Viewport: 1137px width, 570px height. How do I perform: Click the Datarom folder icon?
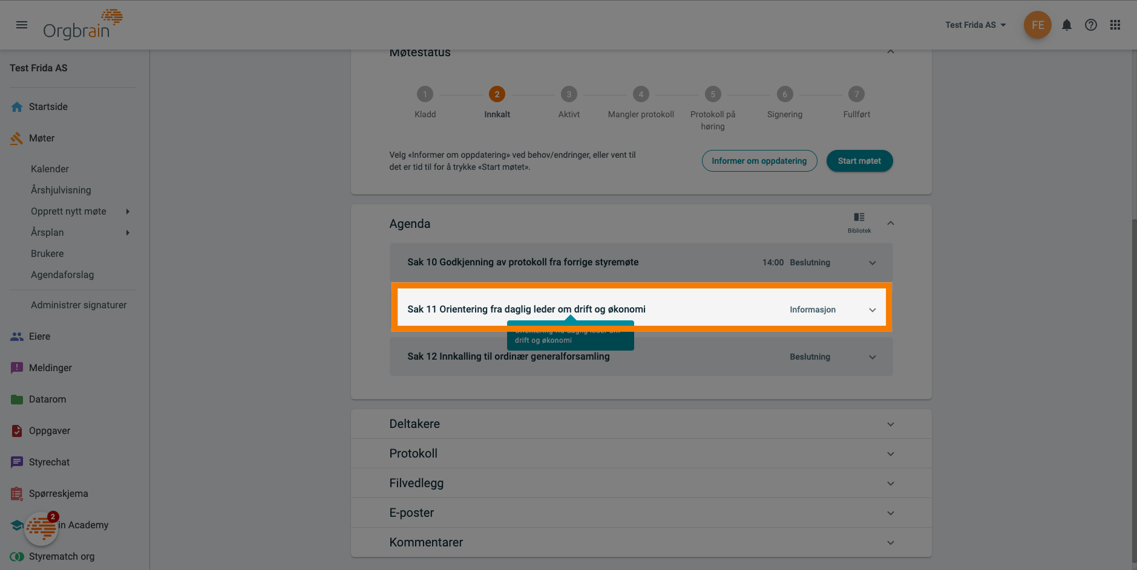click(17, 399)
